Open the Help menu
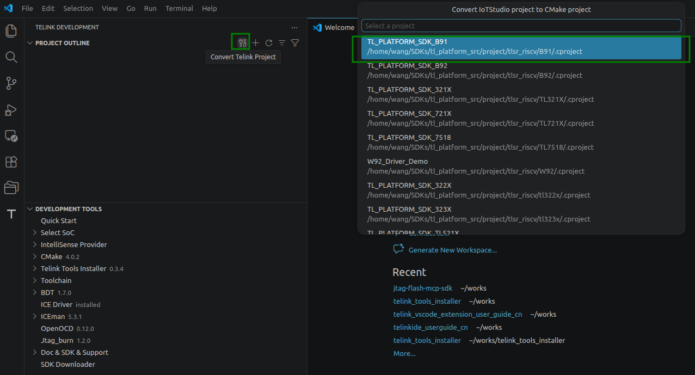The width and height of the screenshot is (695, 375). coord(210,8)
